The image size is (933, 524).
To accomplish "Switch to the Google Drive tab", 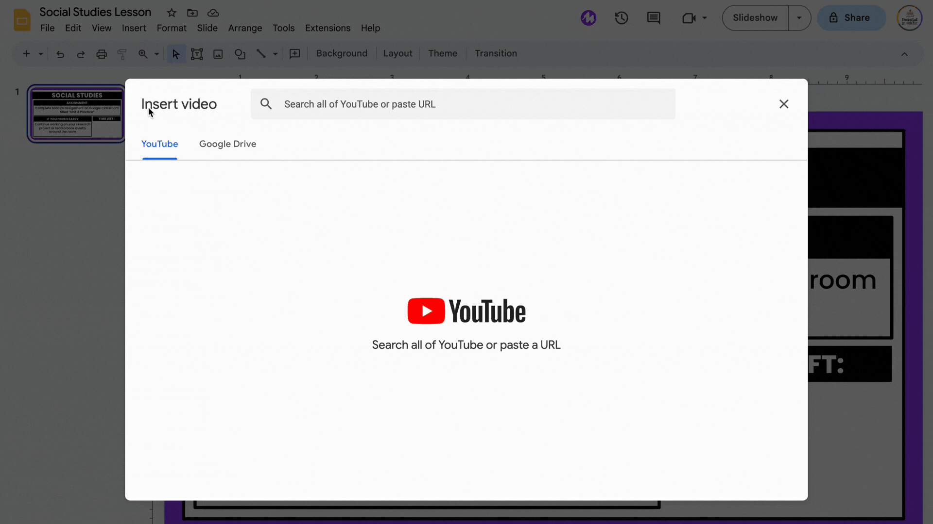I will [x=227, y=144].
